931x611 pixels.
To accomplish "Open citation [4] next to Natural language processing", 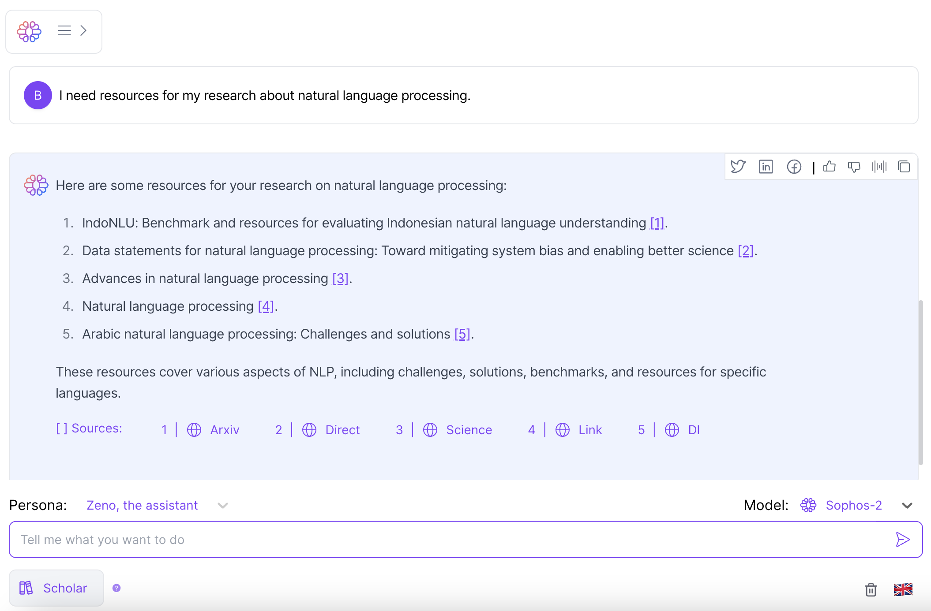I will tap(266, 306).
